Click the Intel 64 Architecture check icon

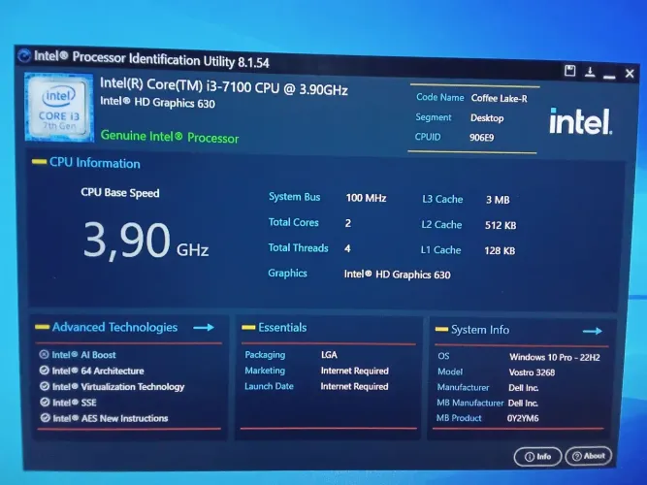(x=45, y=371)
